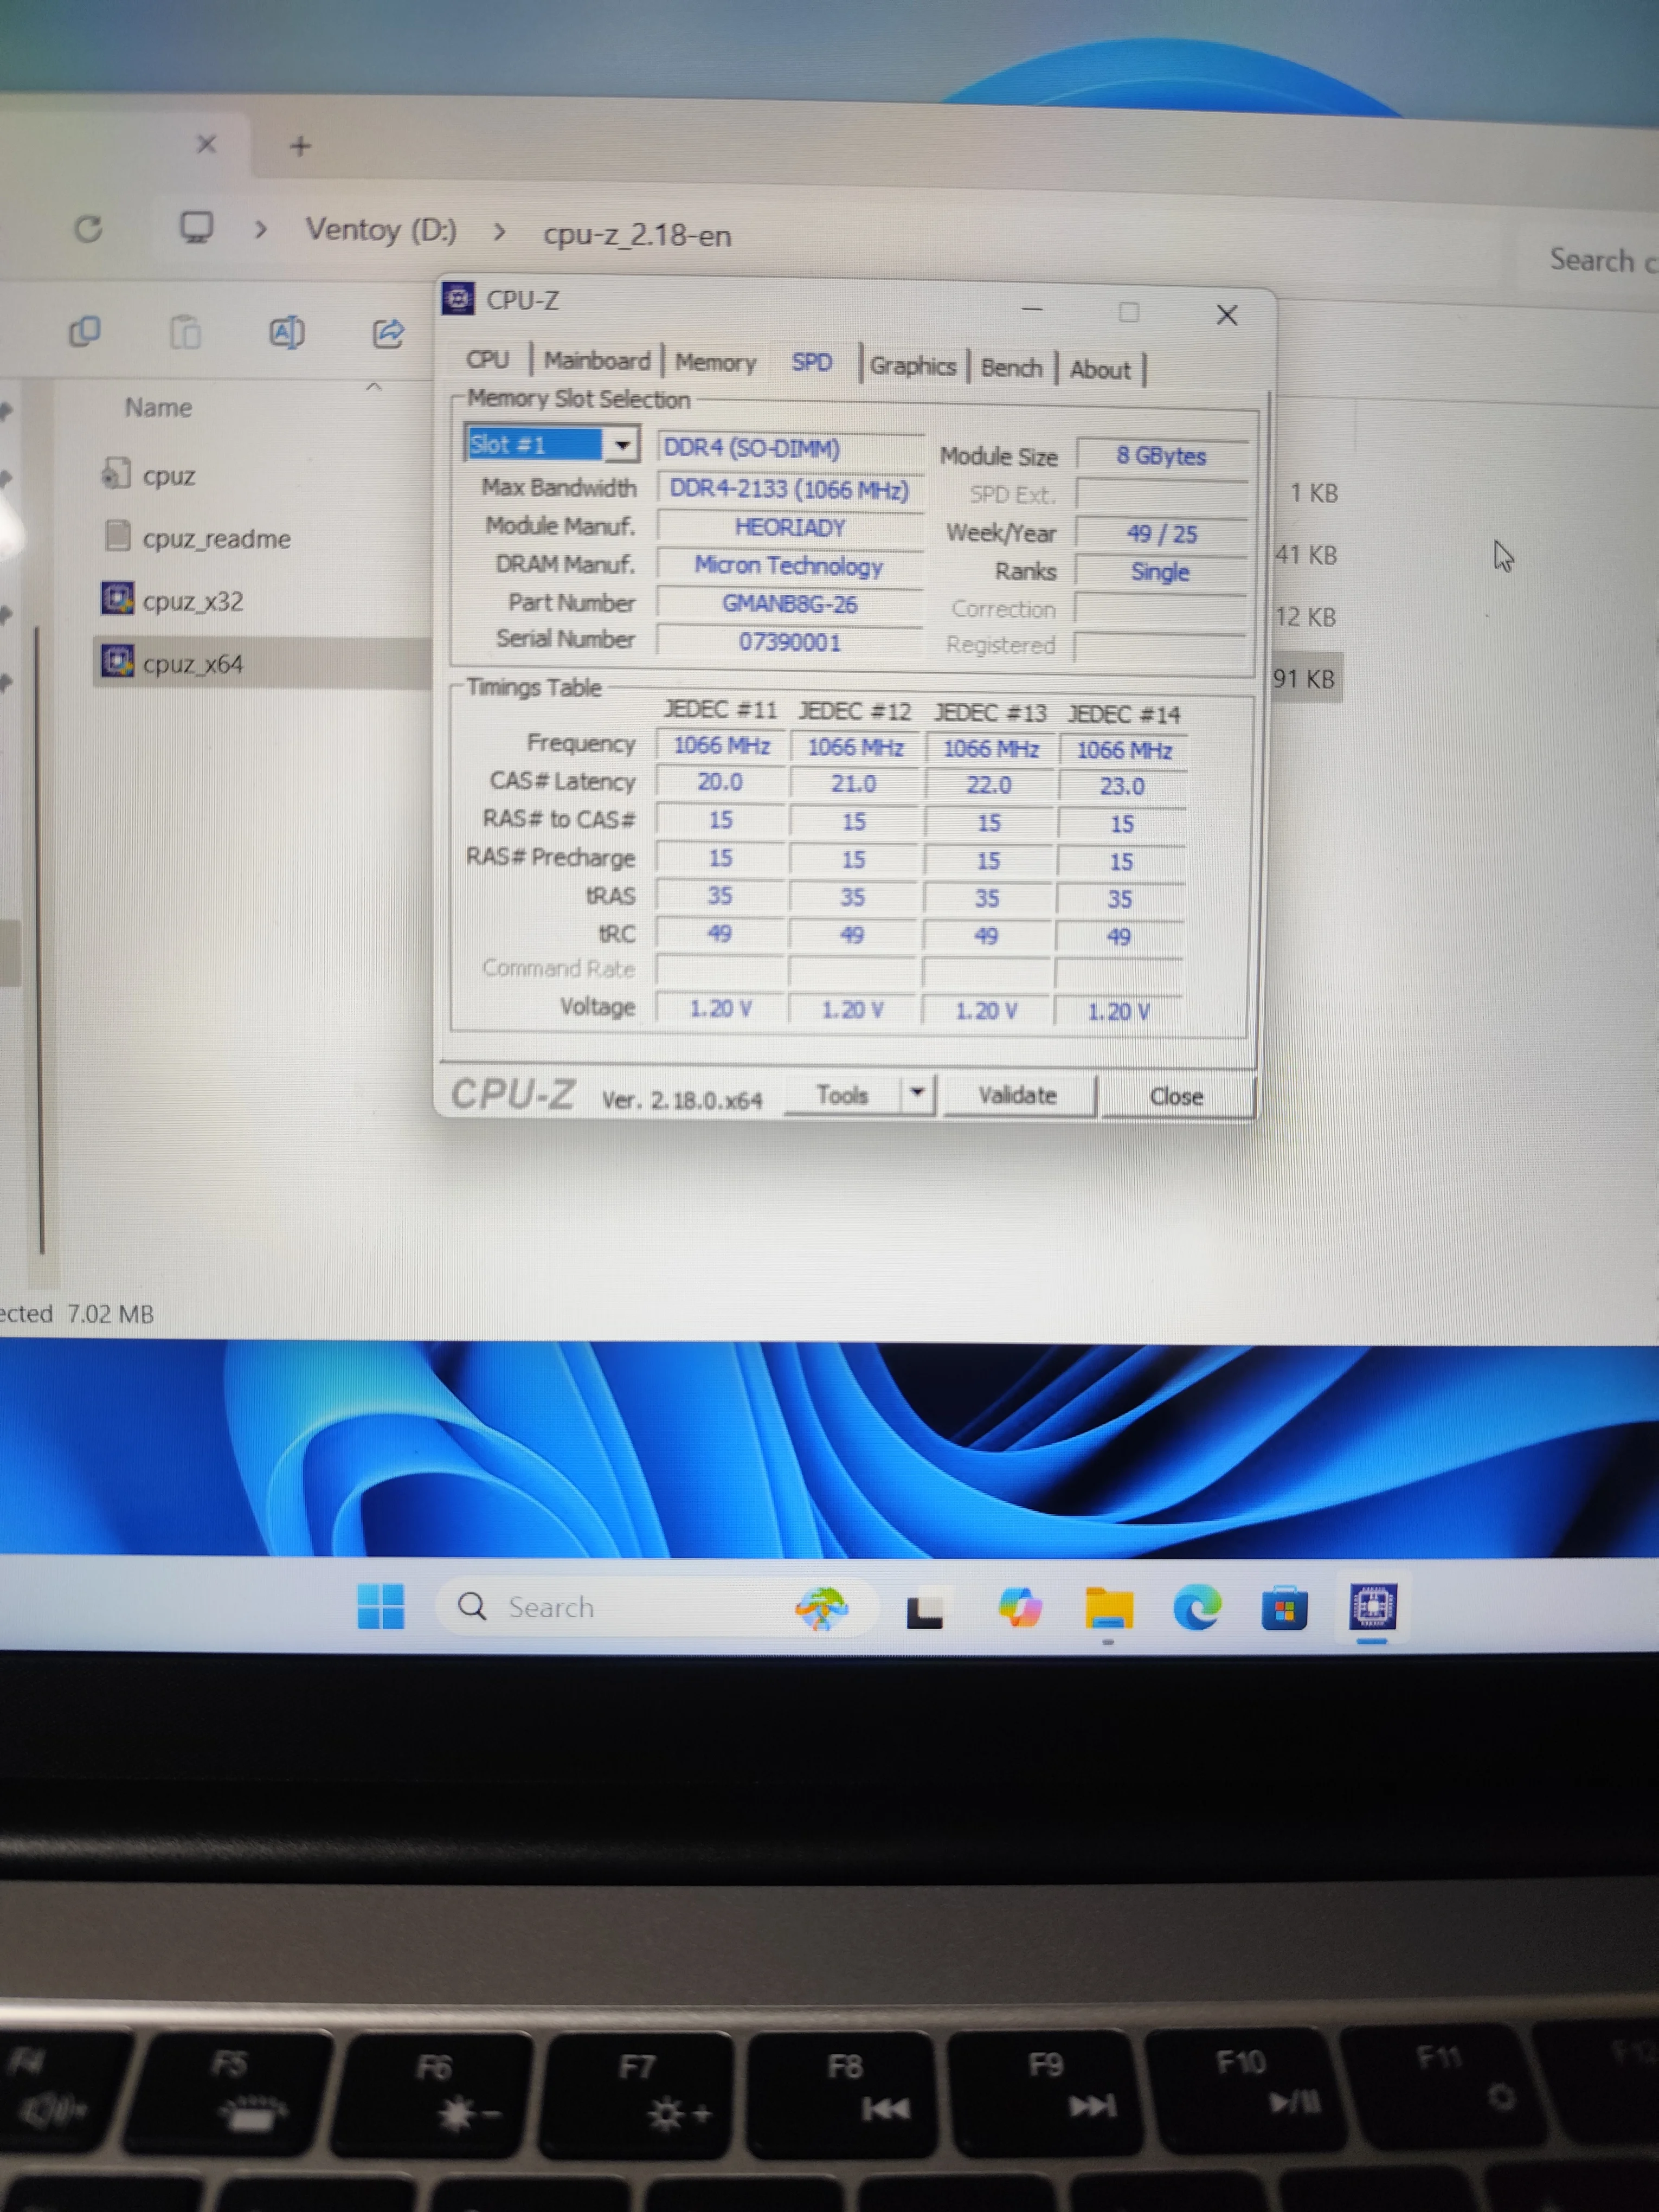Expand the Slot #1 memory slot dropdown
Image resolution: width=1659 pixels, height=2212 pixels.
[x=622, y=444]
